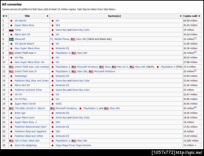Open the Super Mario Bros. 3 link
This screenshot has height=156, width=204.
(x=26, y=122)
